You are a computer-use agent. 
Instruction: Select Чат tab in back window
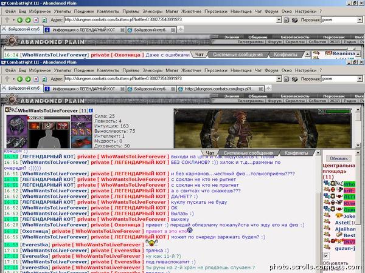[x=200, y=55]
